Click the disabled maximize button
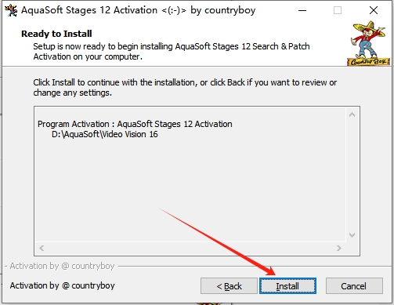The height and width of the screenshot is (305, 394). [338, 10]
